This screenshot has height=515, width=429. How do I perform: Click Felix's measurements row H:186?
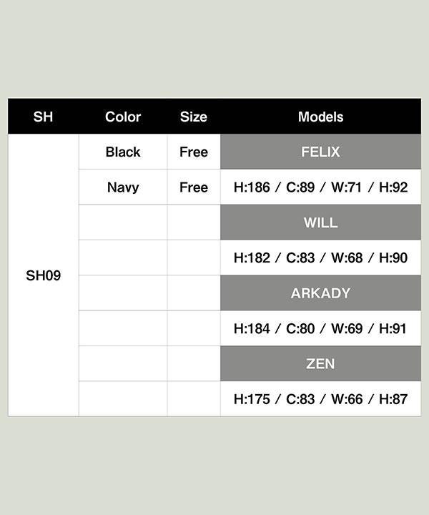click(321, 187)
